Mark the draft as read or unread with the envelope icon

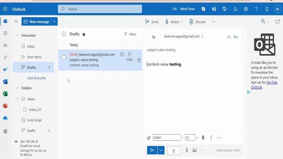click(122, 54)
